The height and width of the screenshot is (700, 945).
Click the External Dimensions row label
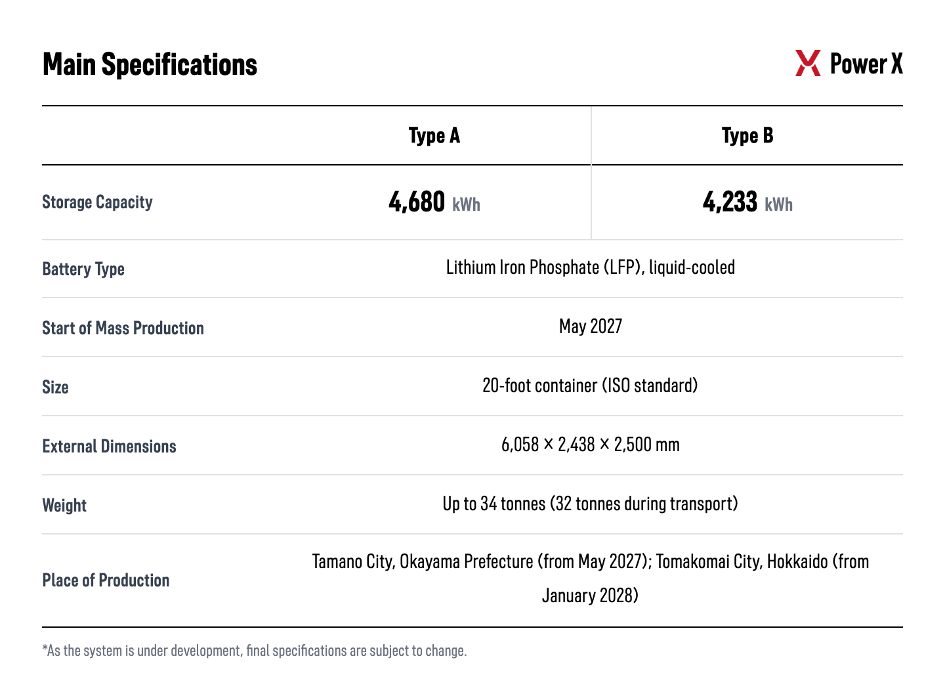pos(109,446)
